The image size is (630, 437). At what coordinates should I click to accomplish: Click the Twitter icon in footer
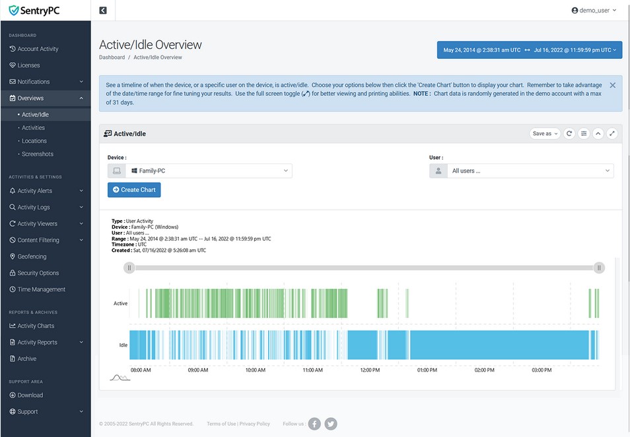(x=331, y=424)
